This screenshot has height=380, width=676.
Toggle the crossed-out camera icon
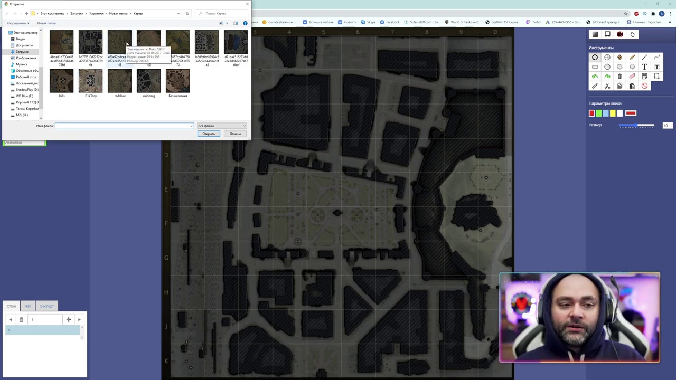(x=620, y=34)
